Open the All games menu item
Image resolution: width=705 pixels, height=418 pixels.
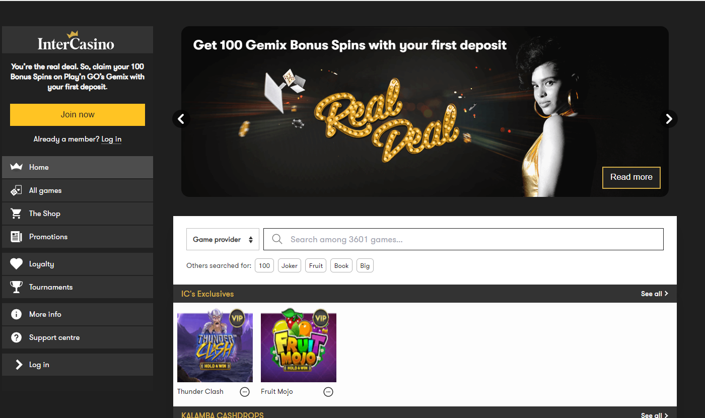[x=78, y=190]
